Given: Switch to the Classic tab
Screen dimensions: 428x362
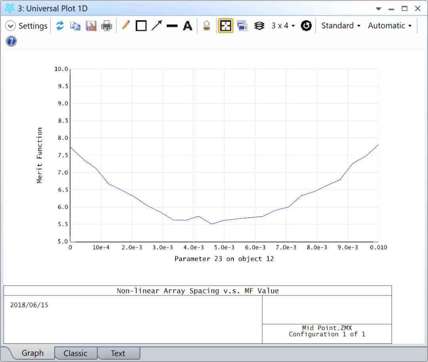Looking at the screenshot, I should (76, 353).
